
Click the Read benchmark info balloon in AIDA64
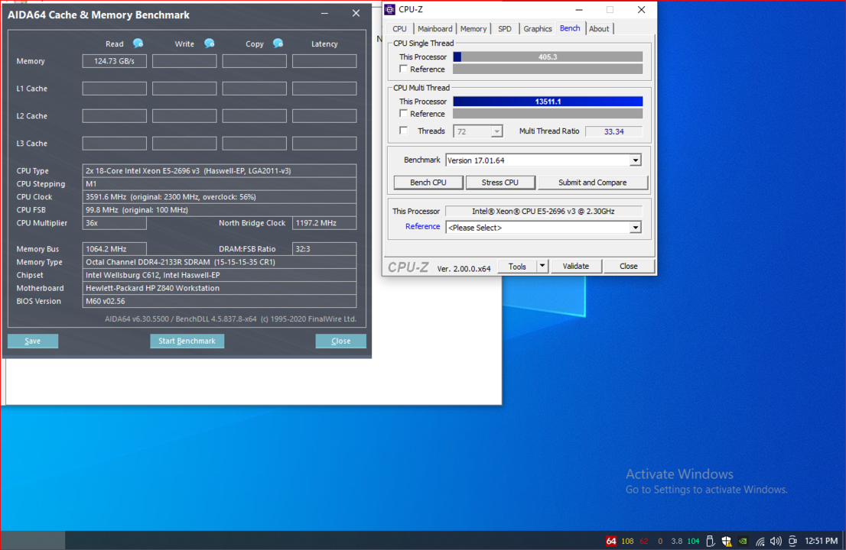[136, 44]
